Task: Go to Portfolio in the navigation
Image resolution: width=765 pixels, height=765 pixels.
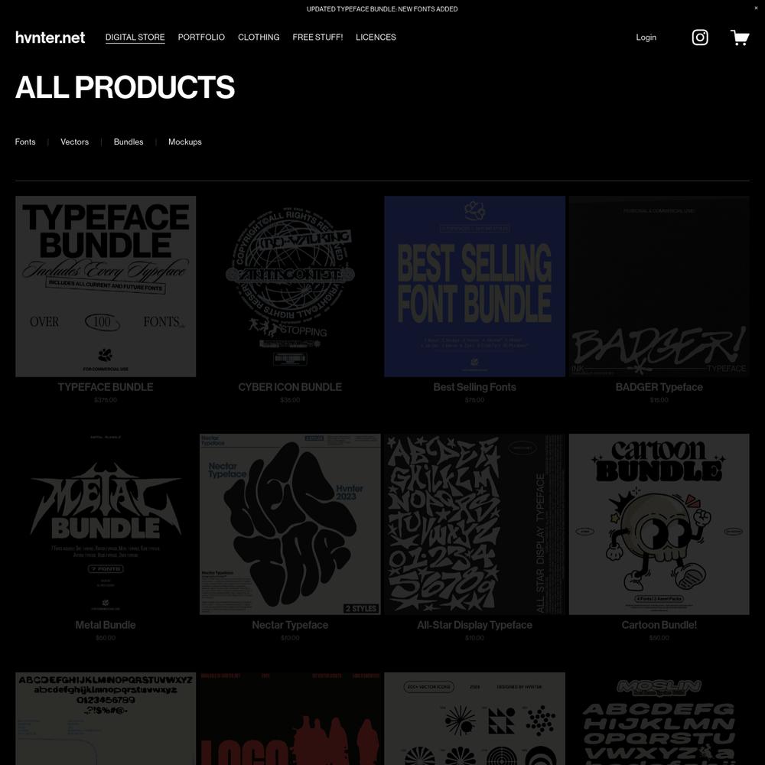Action: click(201, 37)
